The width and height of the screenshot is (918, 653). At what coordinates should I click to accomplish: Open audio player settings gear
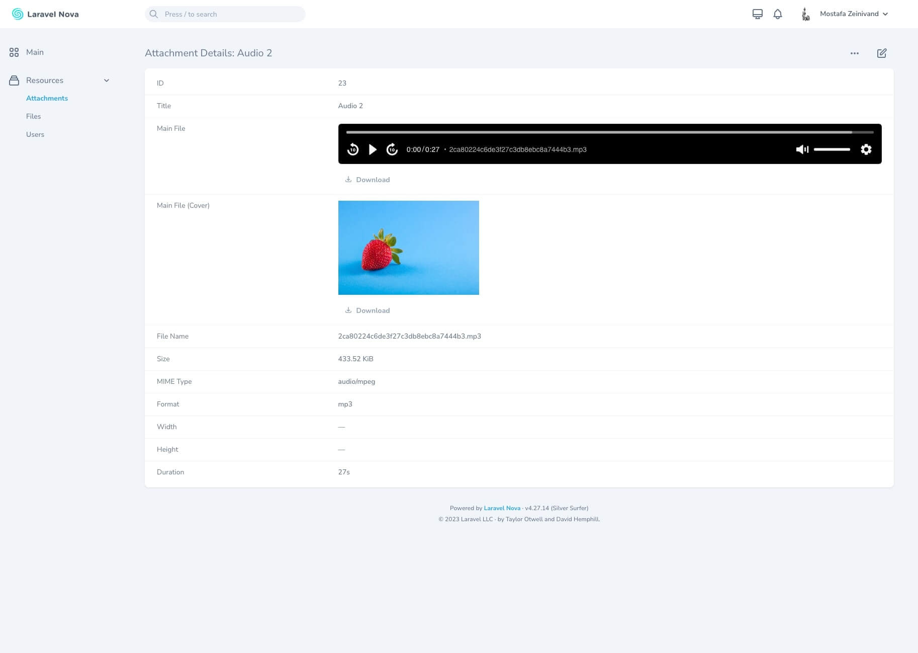point(866,149)
